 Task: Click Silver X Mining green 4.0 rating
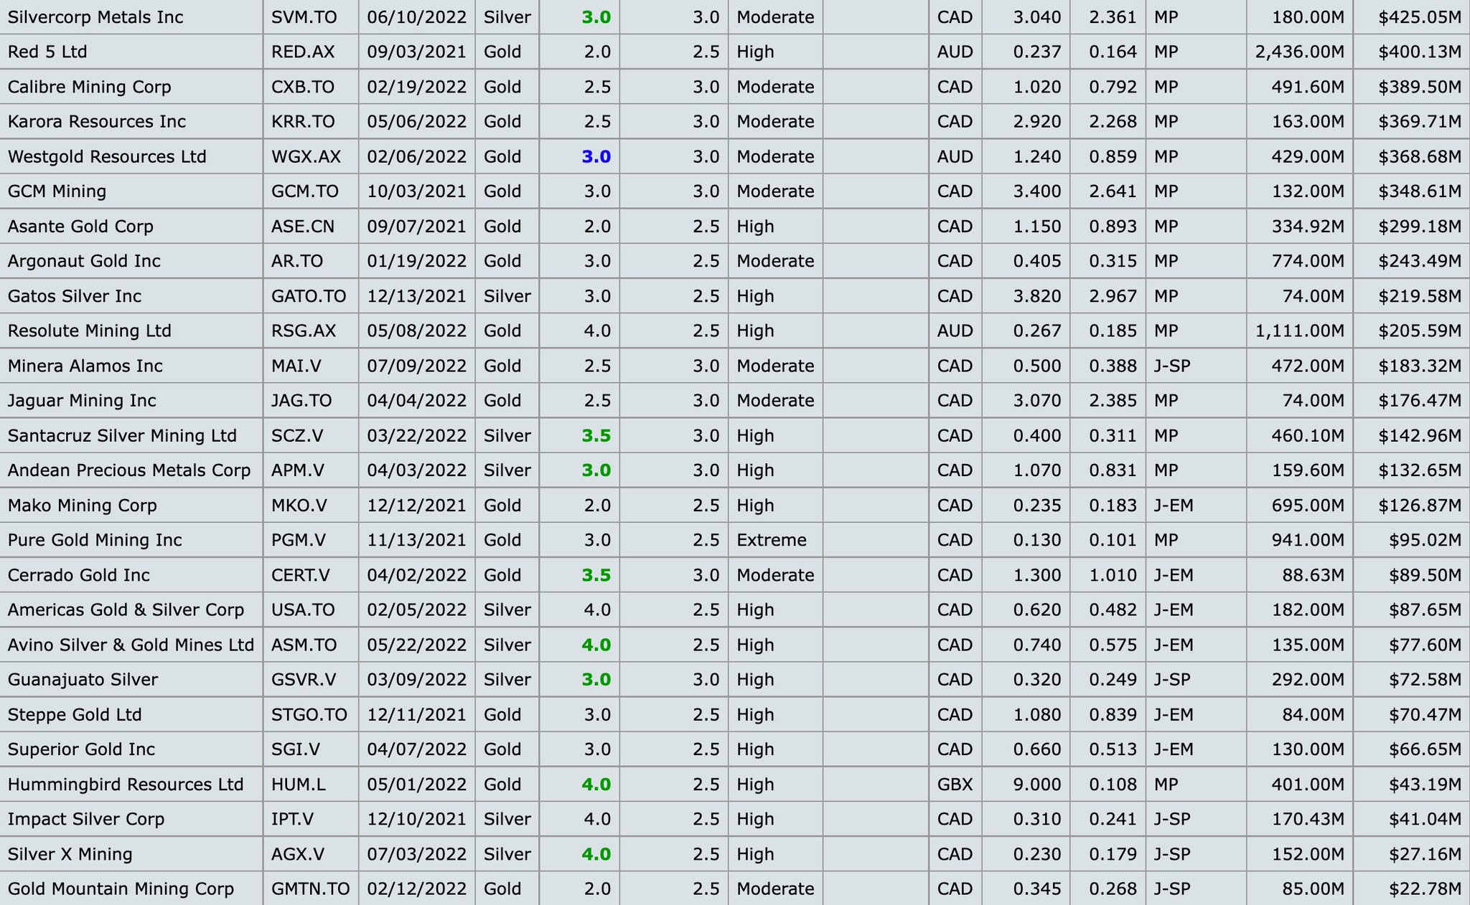596,854
